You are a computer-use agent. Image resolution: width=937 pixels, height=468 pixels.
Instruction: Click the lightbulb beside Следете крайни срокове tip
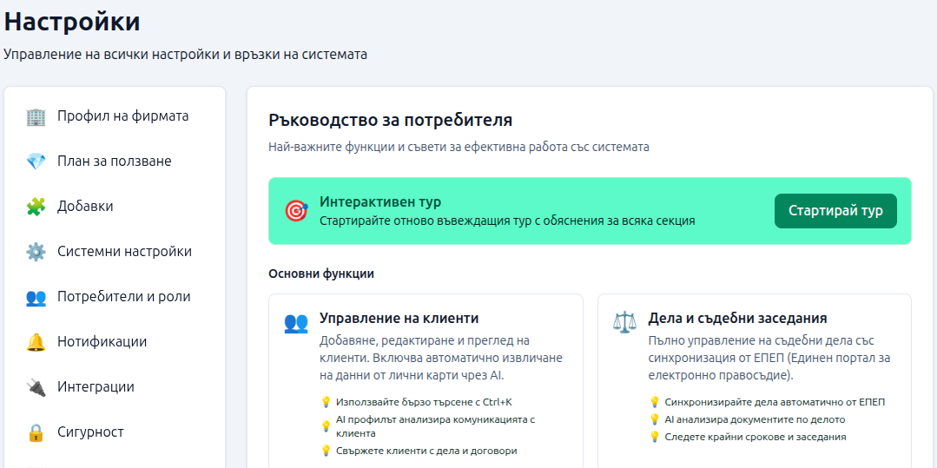[x=655, y=437]
